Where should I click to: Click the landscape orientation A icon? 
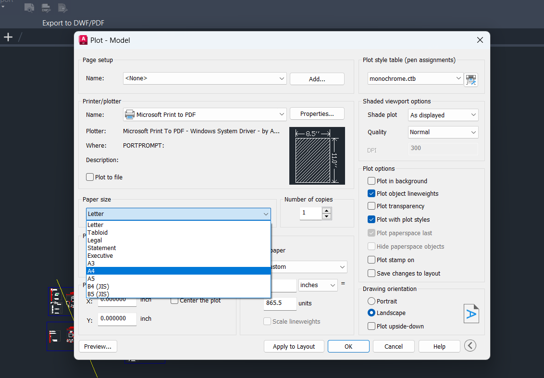[x=471, y=313]
